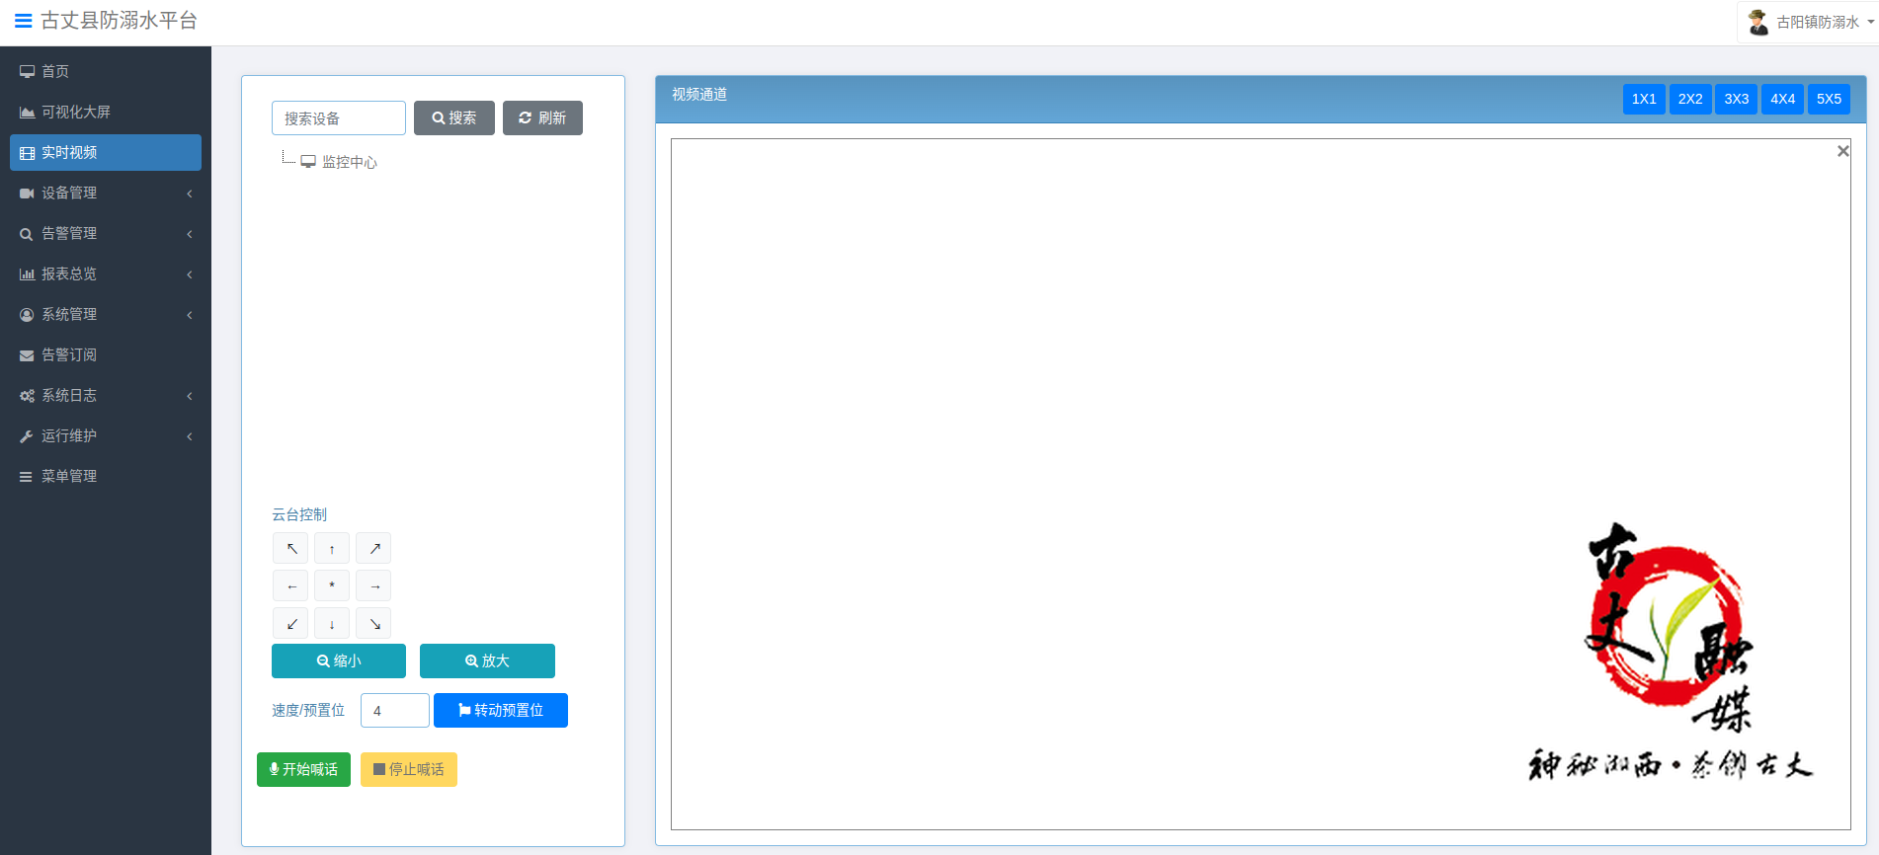Expand the 设备管理 sidebar submenu

tap(105, 194)
